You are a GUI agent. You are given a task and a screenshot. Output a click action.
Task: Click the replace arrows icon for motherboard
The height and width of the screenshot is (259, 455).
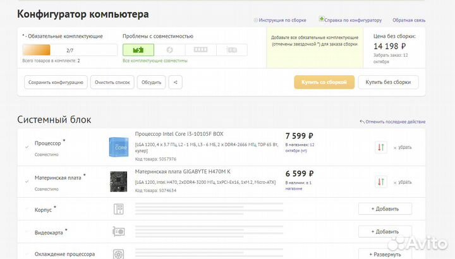point(380,182)
